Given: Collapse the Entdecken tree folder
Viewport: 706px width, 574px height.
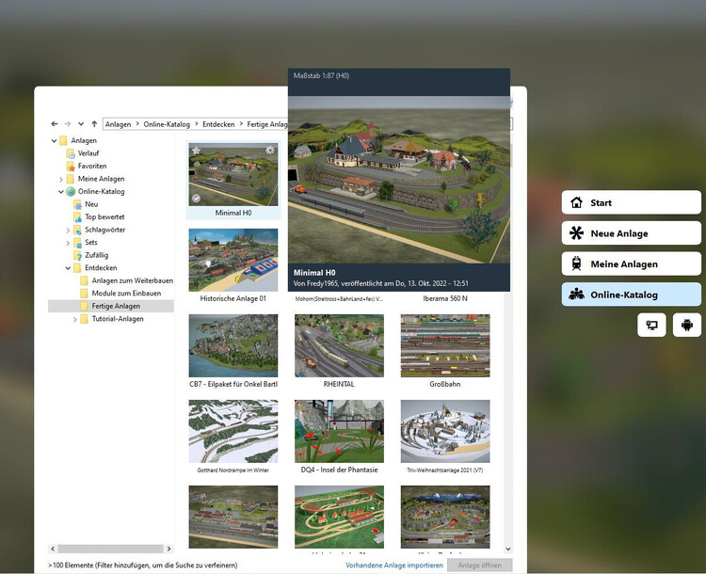Looking at the screenshot, I should 68,268.
